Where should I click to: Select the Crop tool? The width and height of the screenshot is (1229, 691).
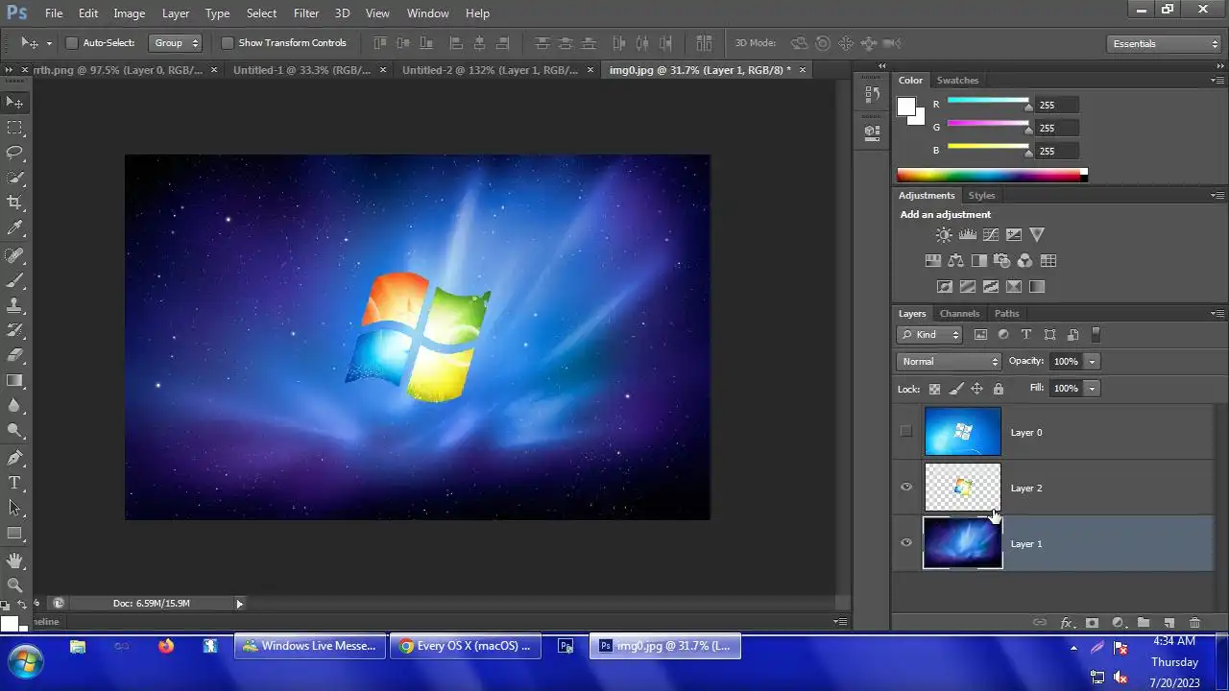(14, 203)
